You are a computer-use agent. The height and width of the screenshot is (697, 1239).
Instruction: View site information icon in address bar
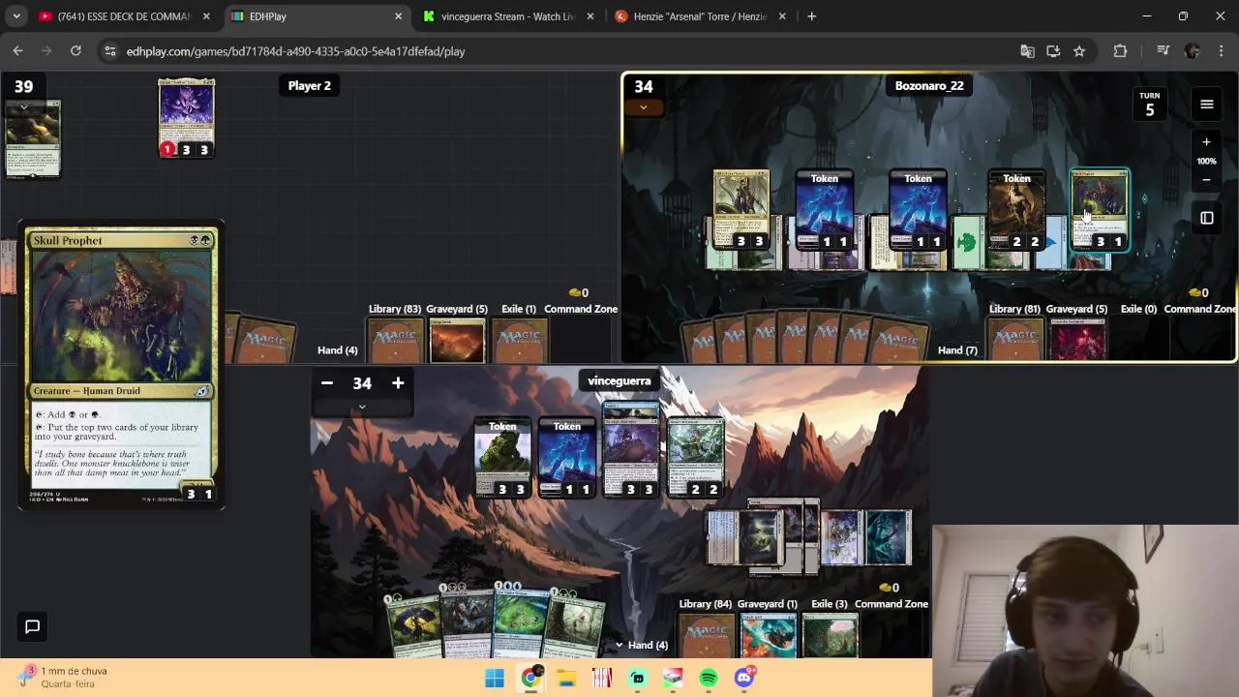click(x=109, y=51)
